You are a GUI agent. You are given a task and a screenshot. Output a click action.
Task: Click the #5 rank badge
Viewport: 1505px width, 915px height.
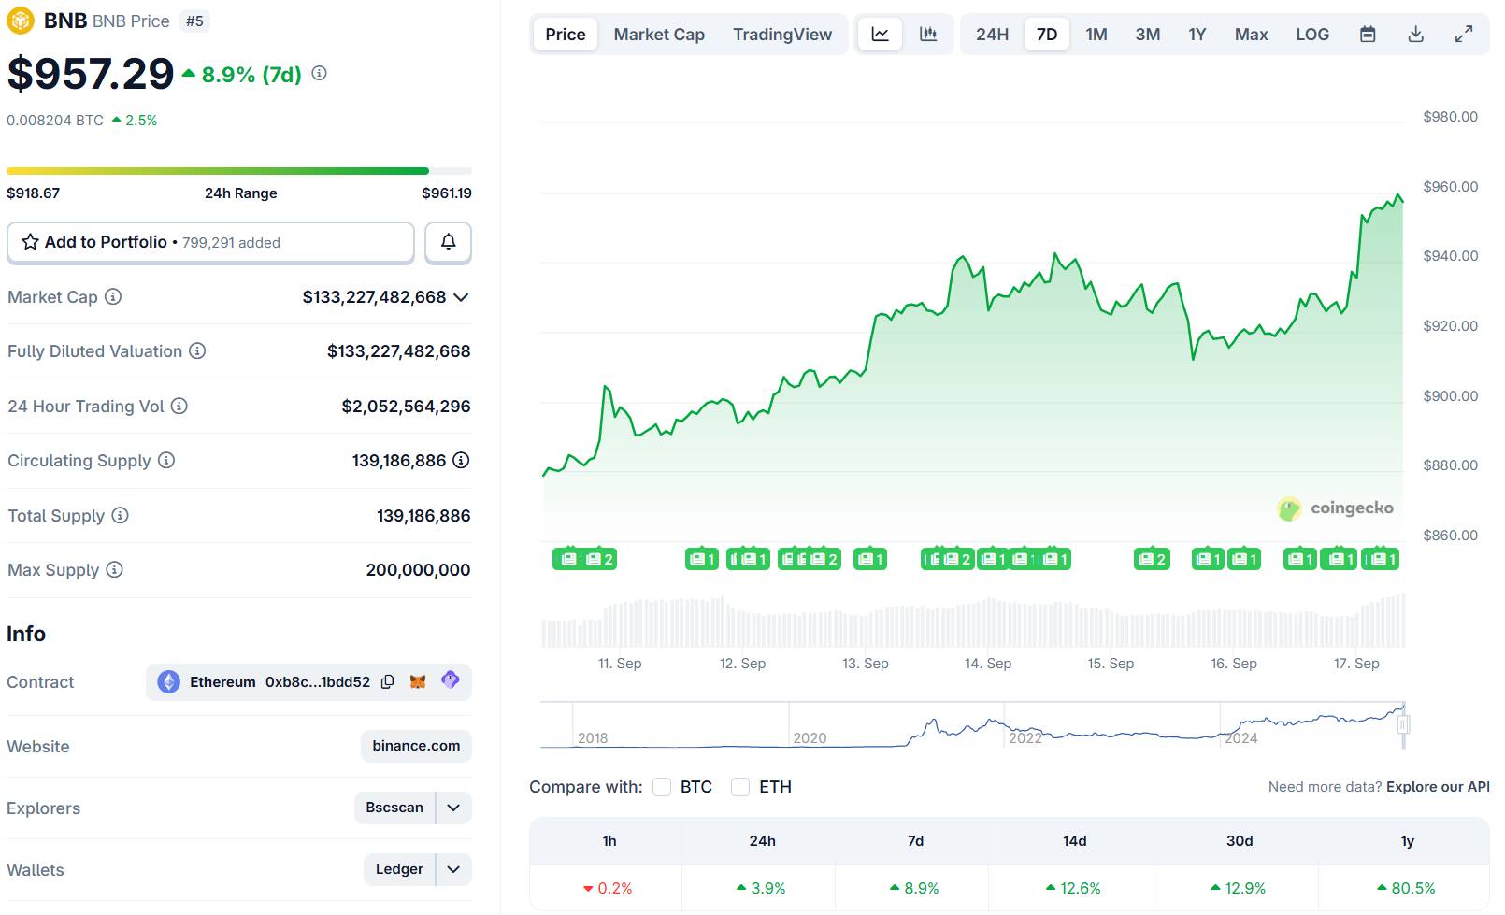pos(194,21)
